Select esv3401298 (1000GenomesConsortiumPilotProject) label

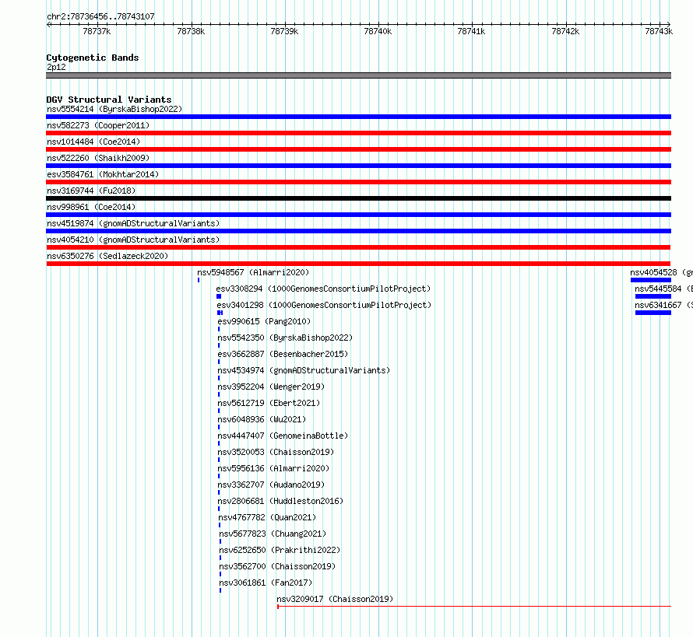click(x=324, y=305)
